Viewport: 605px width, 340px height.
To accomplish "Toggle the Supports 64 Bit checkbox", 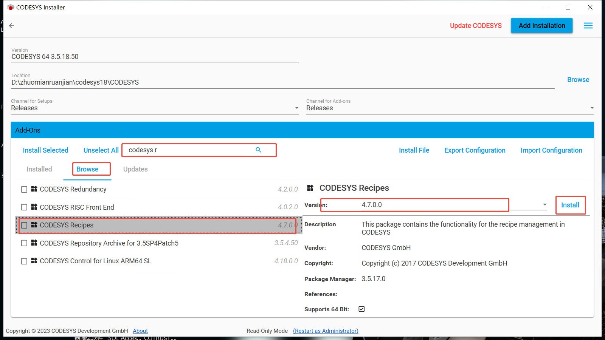I will coord(361,309).
